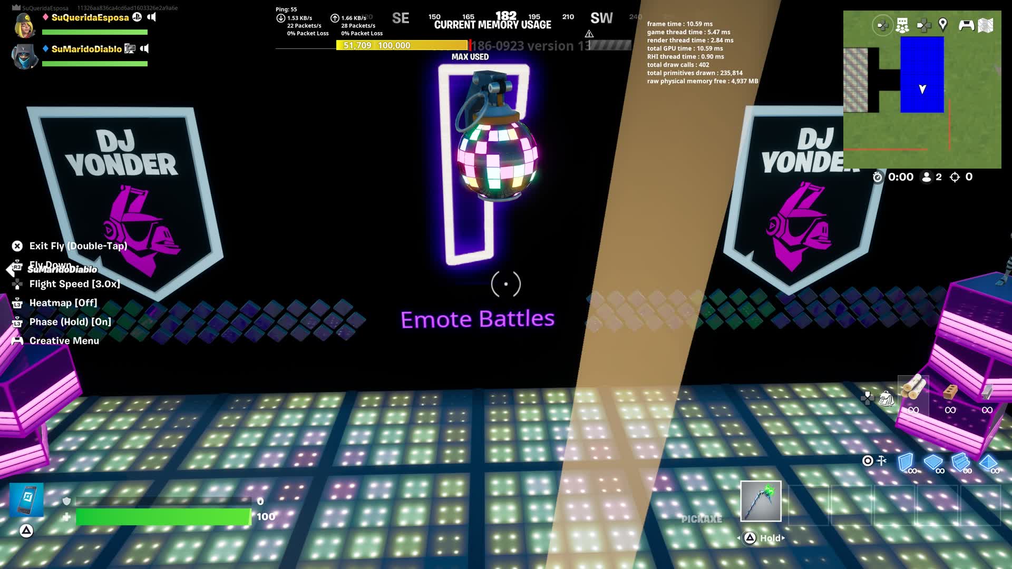Open the squad chat icon on minimap
This screenshot has height=569, width=1012.
tap(902, 25)
